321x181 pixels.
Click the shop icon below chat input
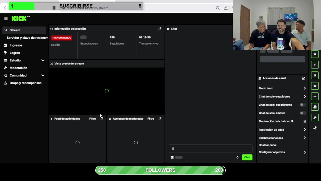172,157
